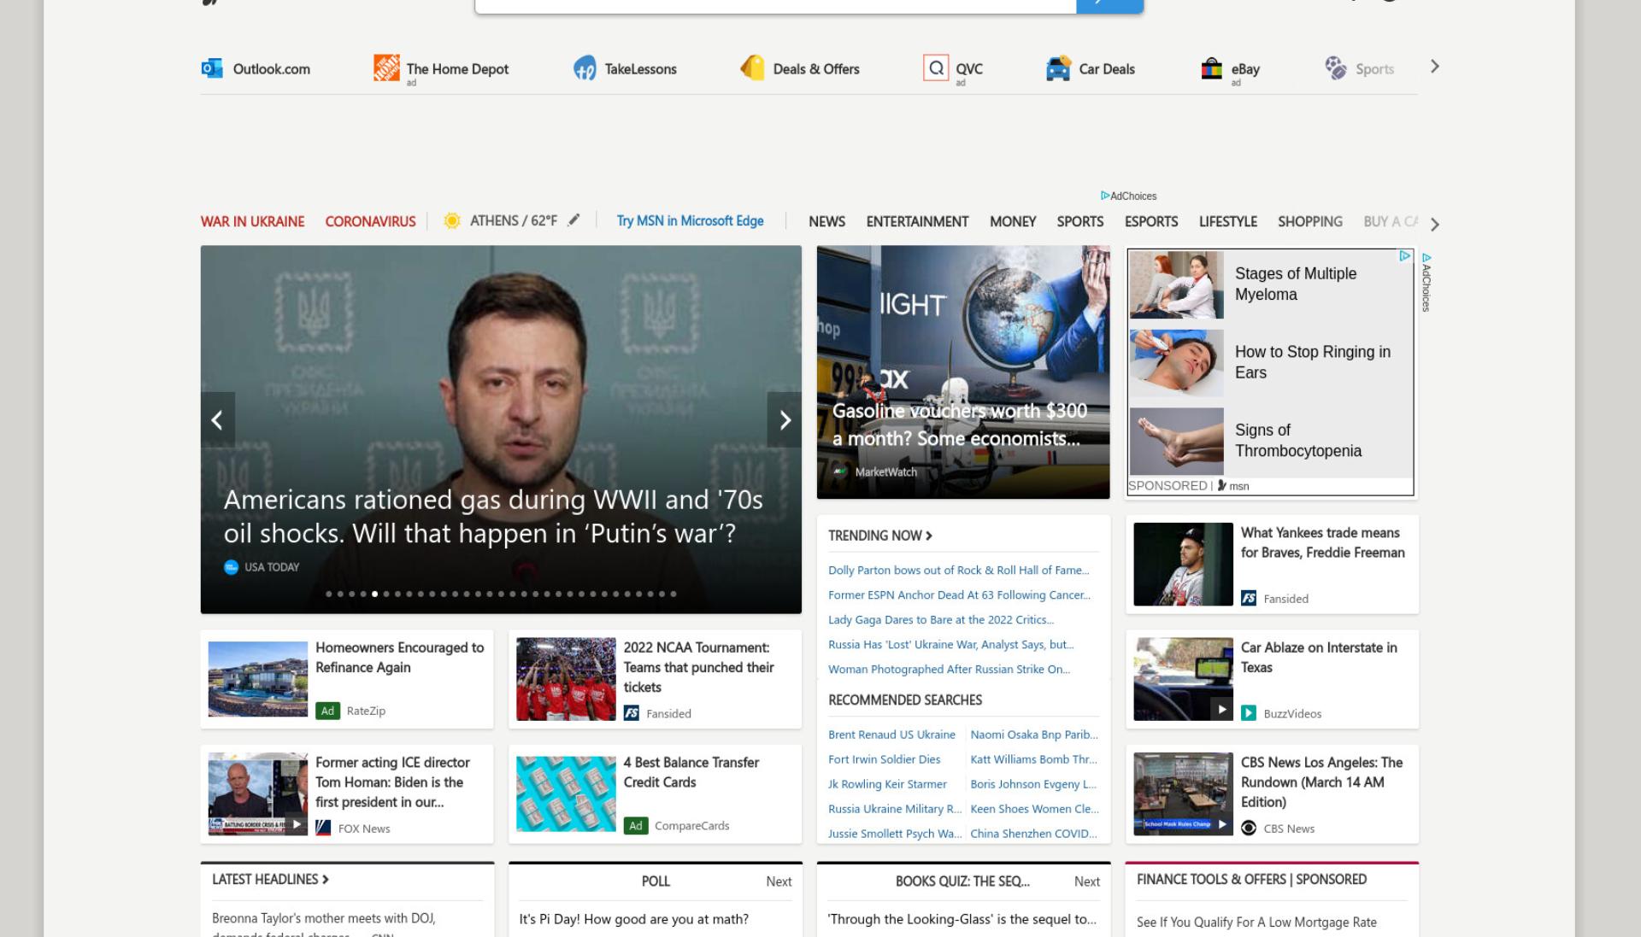The height and width of the screenshot is (937, 1641).
Task: Play the CBS News Los Angeles Rundown video
Action: (1221, 824)
